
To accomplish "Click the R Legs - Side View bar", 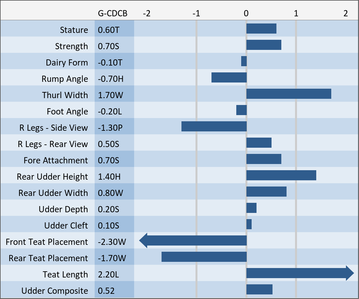I will click(x=214, y=127).
